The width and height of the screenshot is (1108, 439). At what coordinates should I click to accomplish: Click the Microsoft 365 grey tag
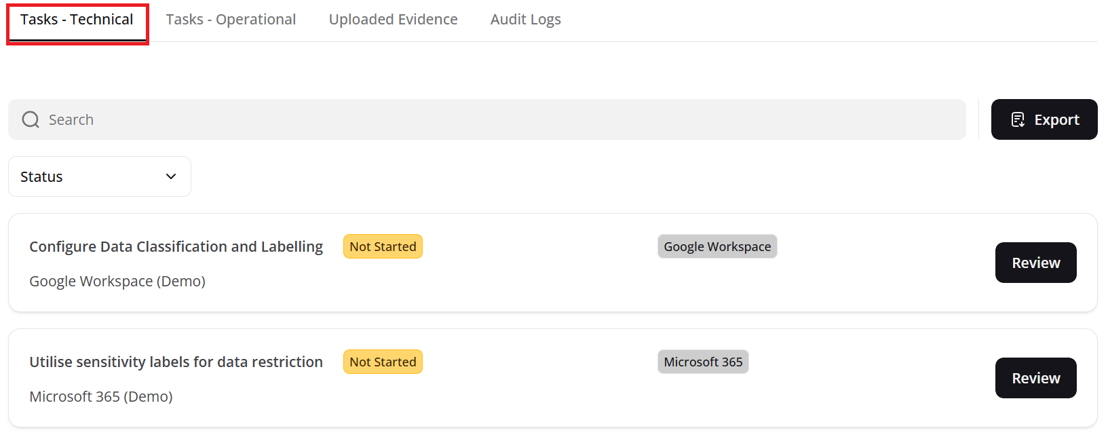click(703, 362)
